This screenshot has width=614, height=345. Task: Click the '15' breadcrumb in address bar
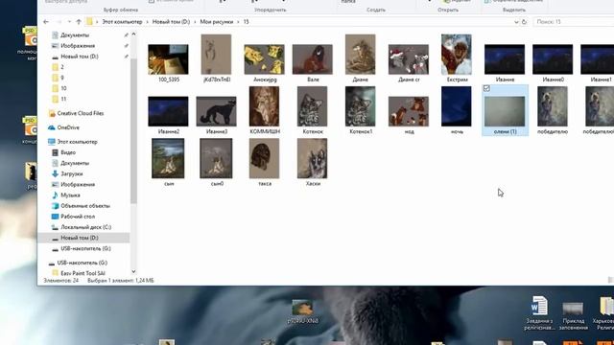pos(246,22)
